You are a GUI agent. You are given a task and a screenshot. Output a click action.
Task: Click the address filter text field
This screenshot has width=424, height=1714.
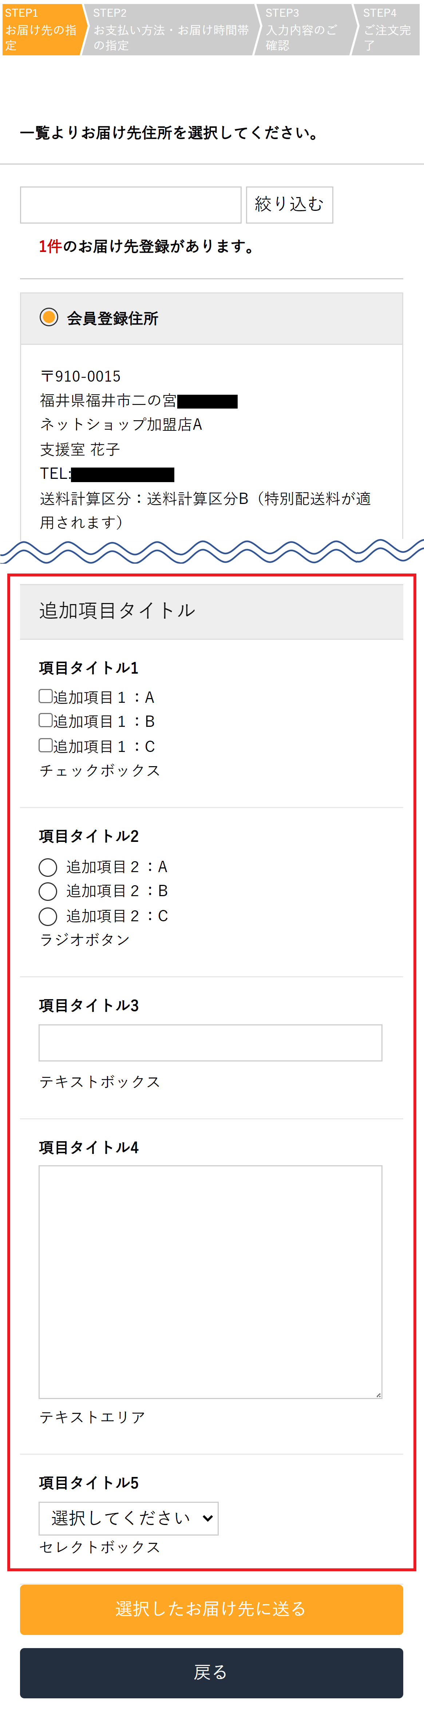pos(130,205)
